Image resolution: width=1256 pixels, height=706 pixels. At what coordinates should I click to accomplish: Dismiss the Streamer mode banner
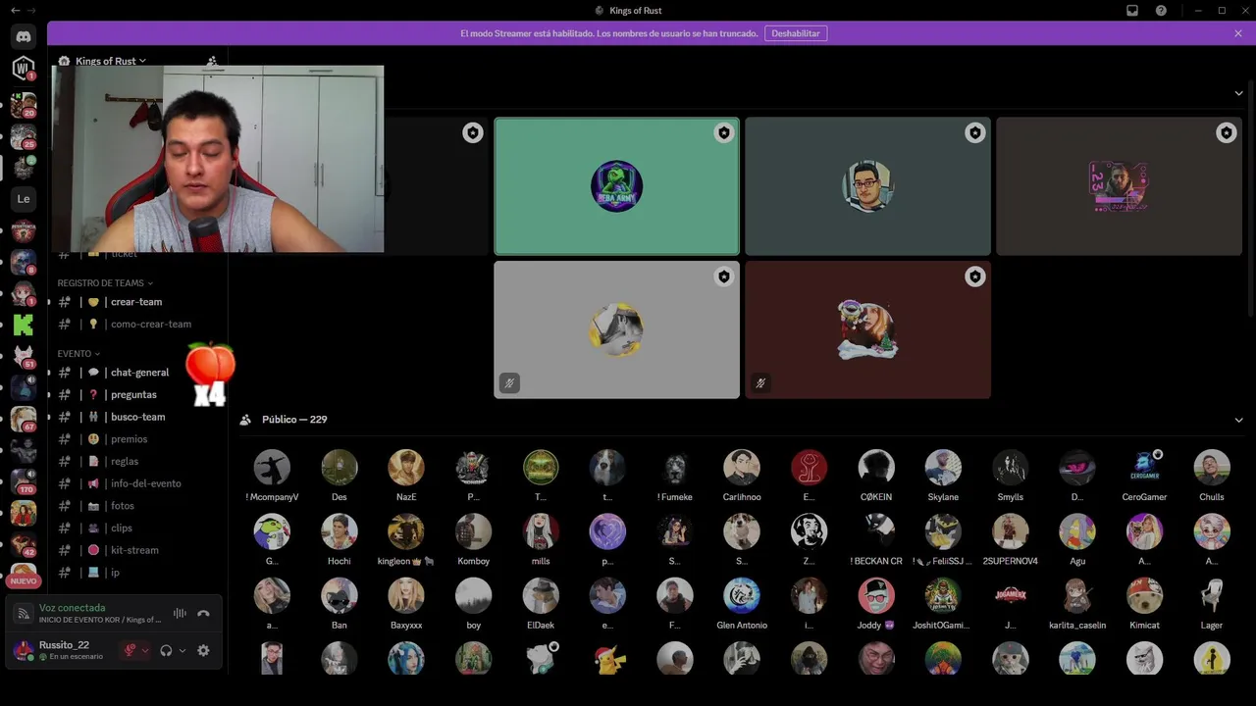(1238, 33)
